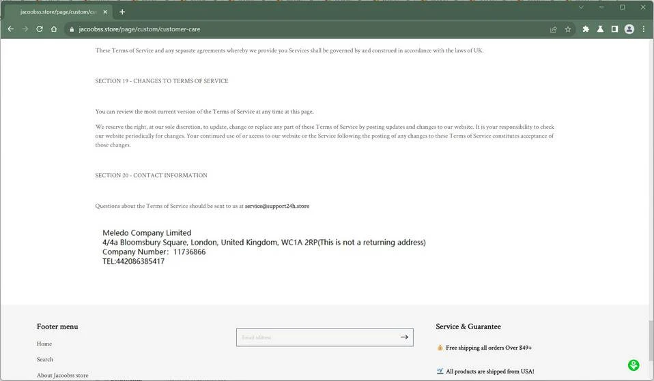Click the forward navigation arrow
The width and height of the screenshot is (654, 381).
(x=25, y=29)
